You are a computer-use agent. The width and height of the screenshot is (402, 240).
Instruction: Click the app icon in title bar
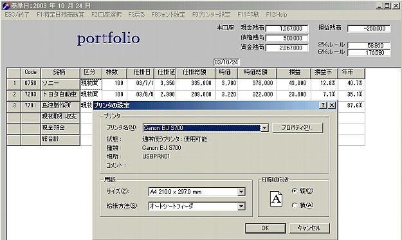pyautogui.click(x=6, y=6)
